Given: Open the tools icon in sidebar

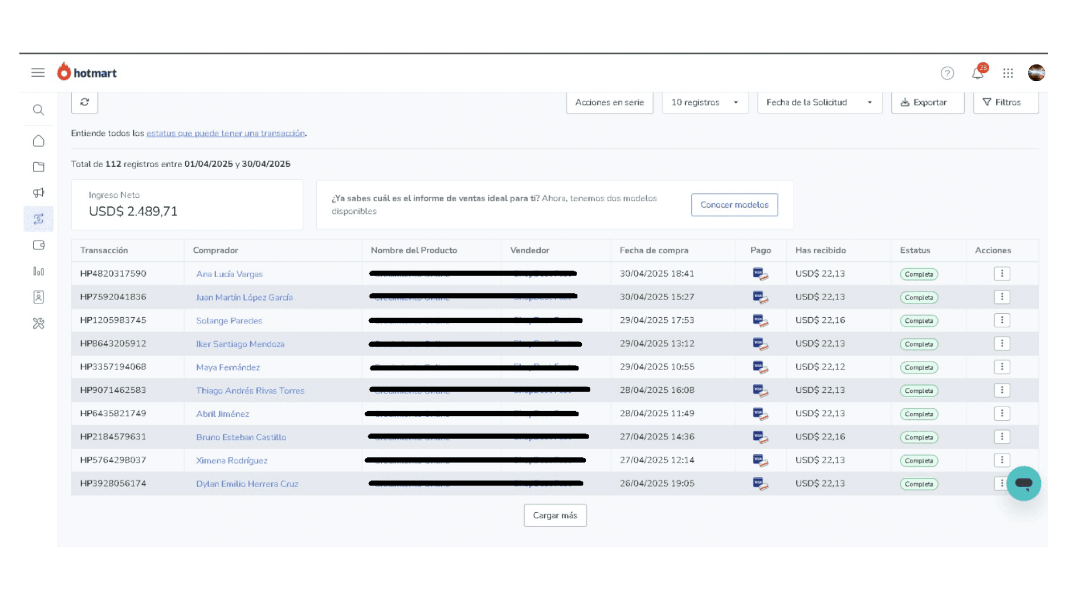Looking at the screenshot, I should pyautogui.click(x=38, y=323).
